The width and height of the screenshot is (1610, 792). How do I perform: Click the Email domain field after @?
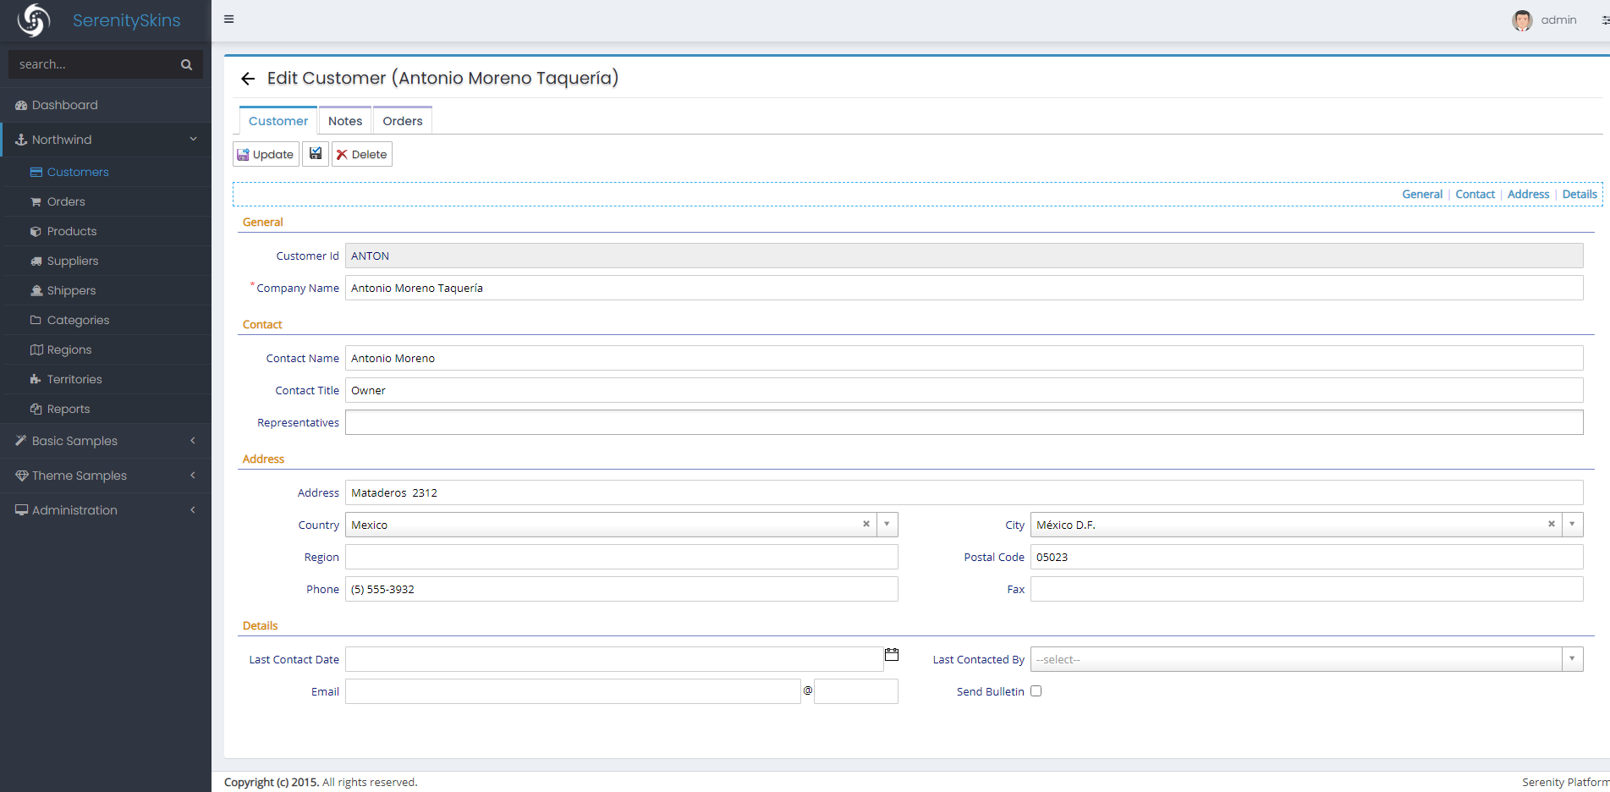click(855, 691)
